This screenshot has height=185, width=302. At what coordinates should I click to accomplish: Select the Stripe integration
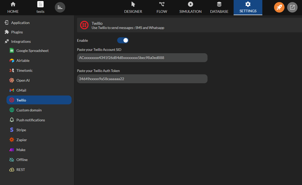(21, 130)
